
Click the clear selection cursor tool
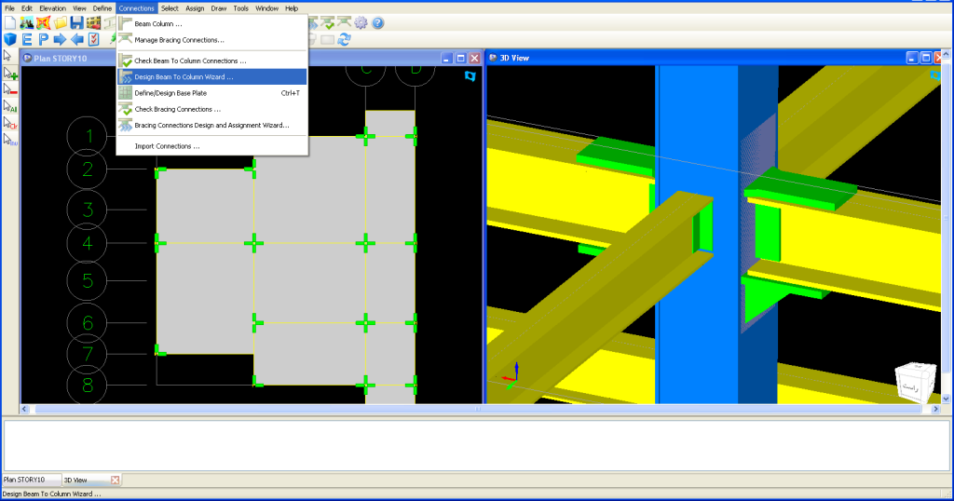[x=10, y=123]
